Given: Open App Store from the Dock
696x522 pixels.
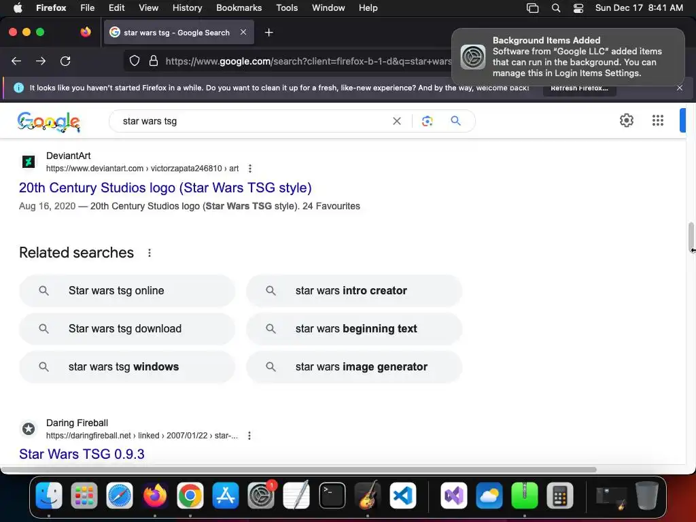Looking at the screenshot, I should [x=226, y=495].
